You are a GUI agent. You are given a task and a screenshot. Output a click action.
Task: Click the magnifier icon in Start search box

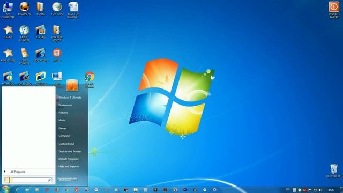coord(49,180)
